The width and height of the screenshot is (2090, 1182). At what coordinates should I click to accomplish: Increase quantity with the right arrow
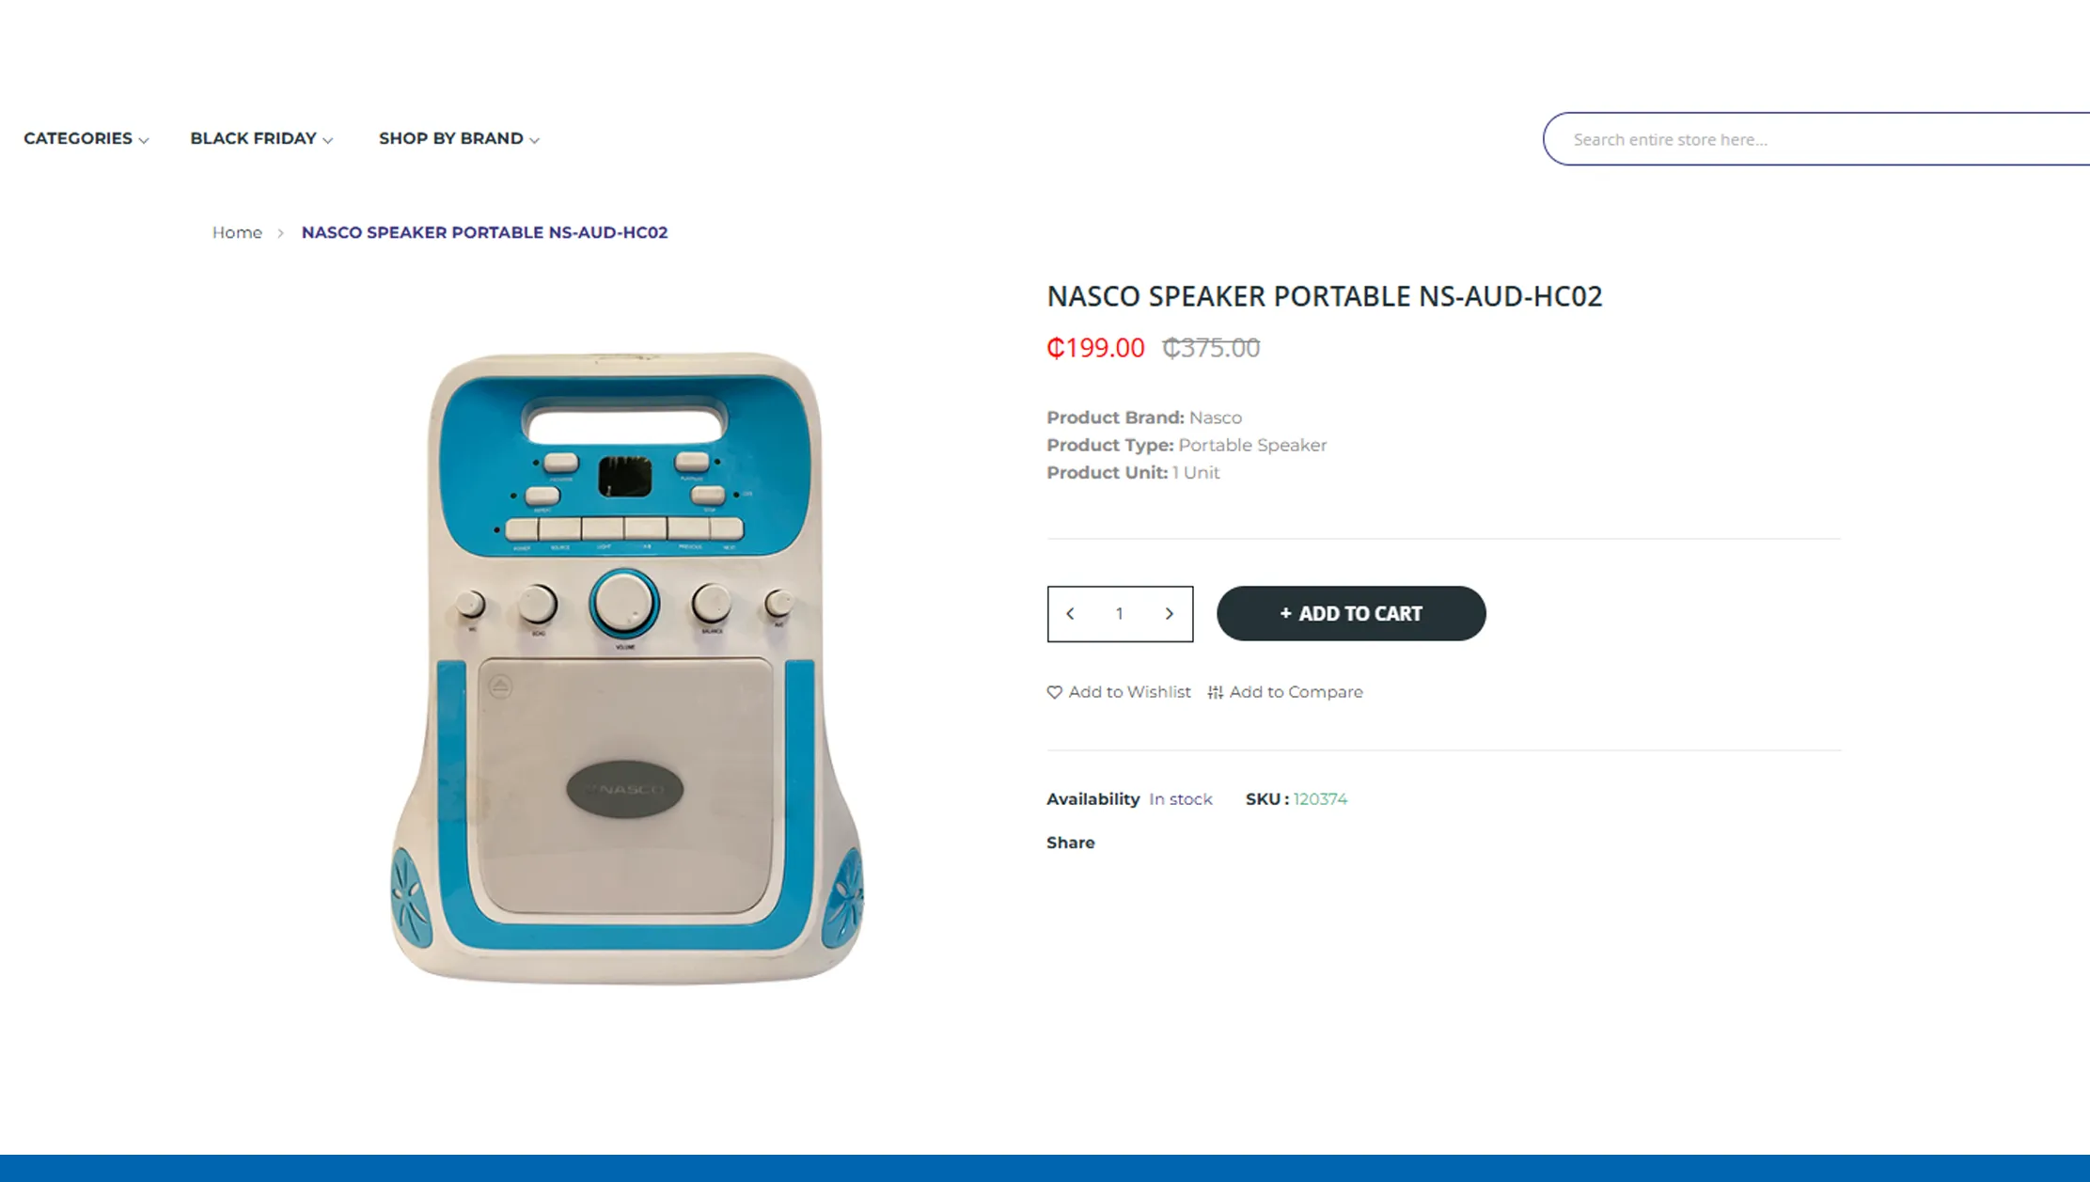(x=1170, y=613)
